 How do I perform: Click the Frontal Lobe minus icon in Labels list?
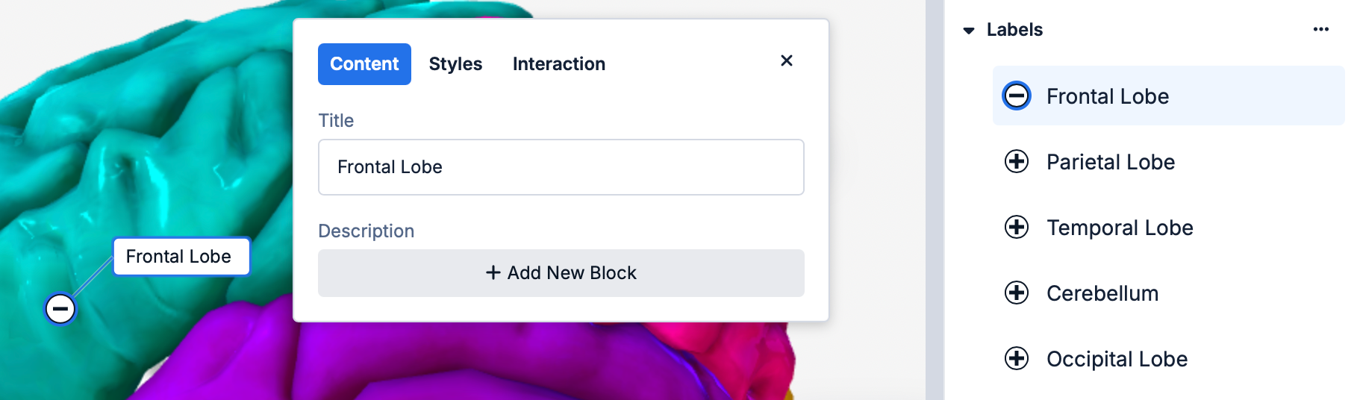point(1017,96)
